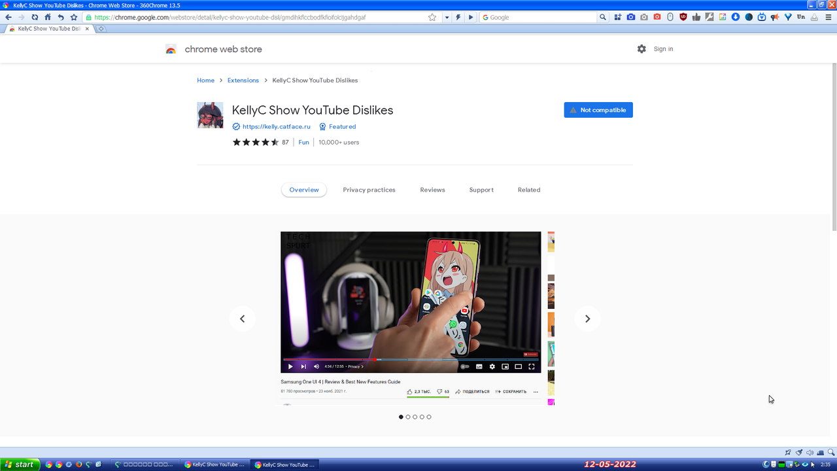
Task: Click the thumbs up extension icon
Action: (x=696, y=17)
